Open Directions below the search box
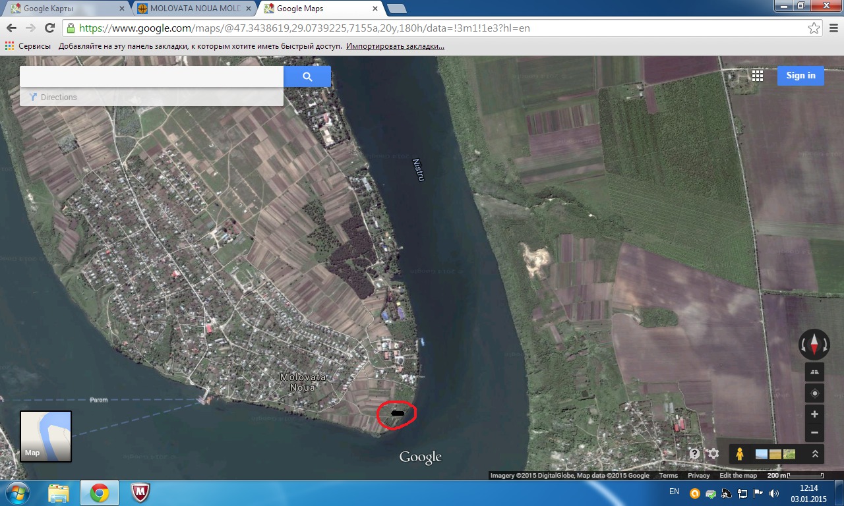The height and width of the screenshot is (506, 844). (59, 98)
